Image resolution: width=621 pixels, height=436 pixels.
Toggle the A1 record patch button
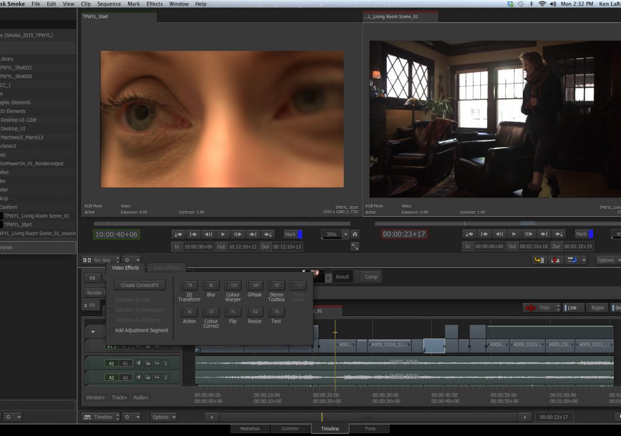coord(112,363)
